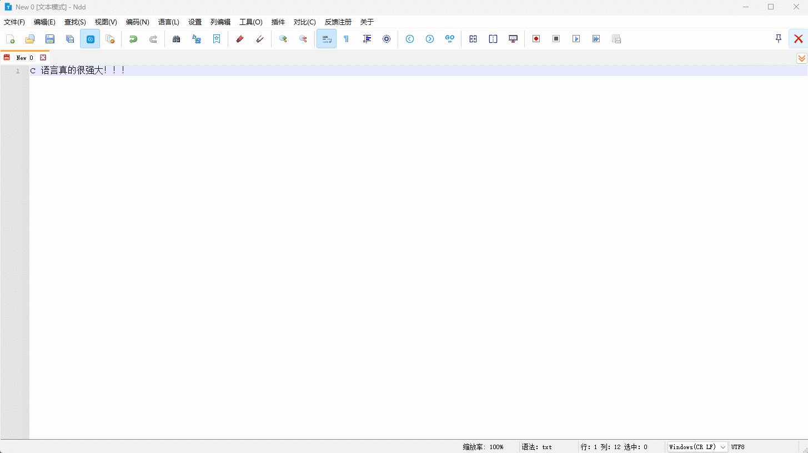This screenshot has width=808, height=453.
Task: Open the find binoculars tool
Action: 177,39
